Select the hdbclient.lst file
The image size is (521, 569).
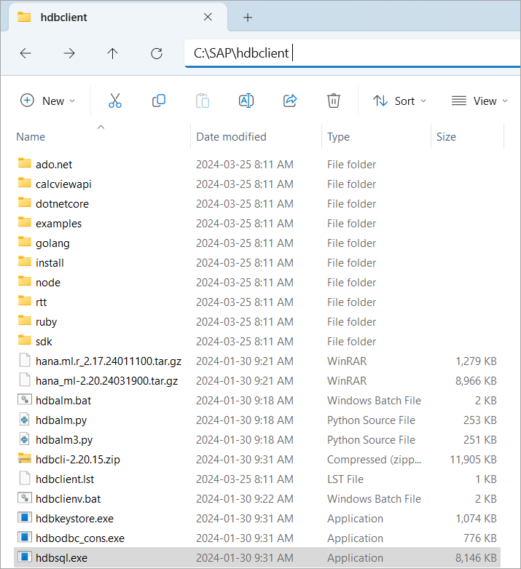coord(65,479)
